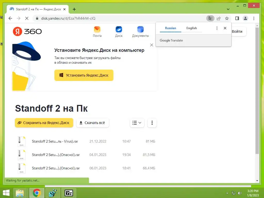
Task: Click the page vertical scrollbar thumb
Action: (257, 90)
